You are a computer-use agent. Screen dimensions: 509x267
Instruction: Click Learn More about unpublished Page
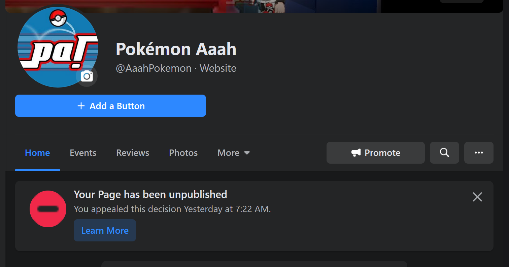pos(105,230)
